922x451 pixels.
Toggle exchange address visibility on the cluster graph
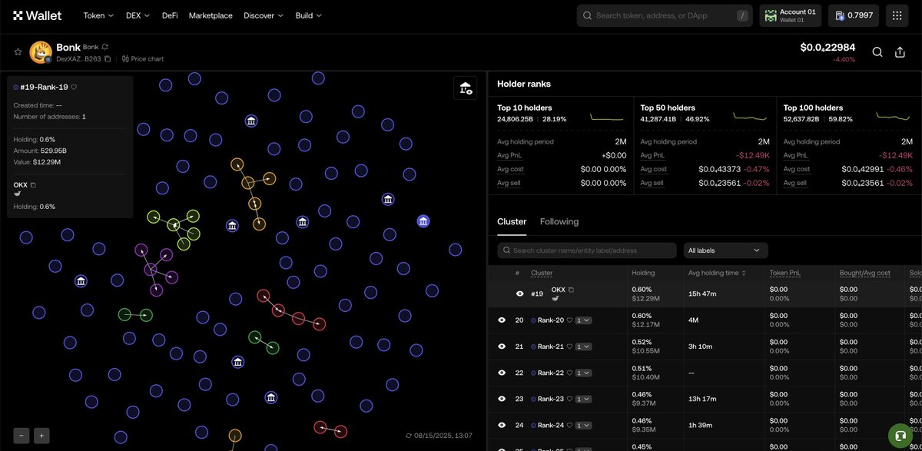[465, 88]
